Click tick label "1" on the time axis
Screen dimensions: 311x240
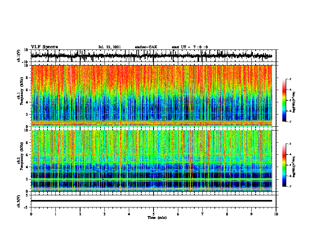[x=55, y=214]
